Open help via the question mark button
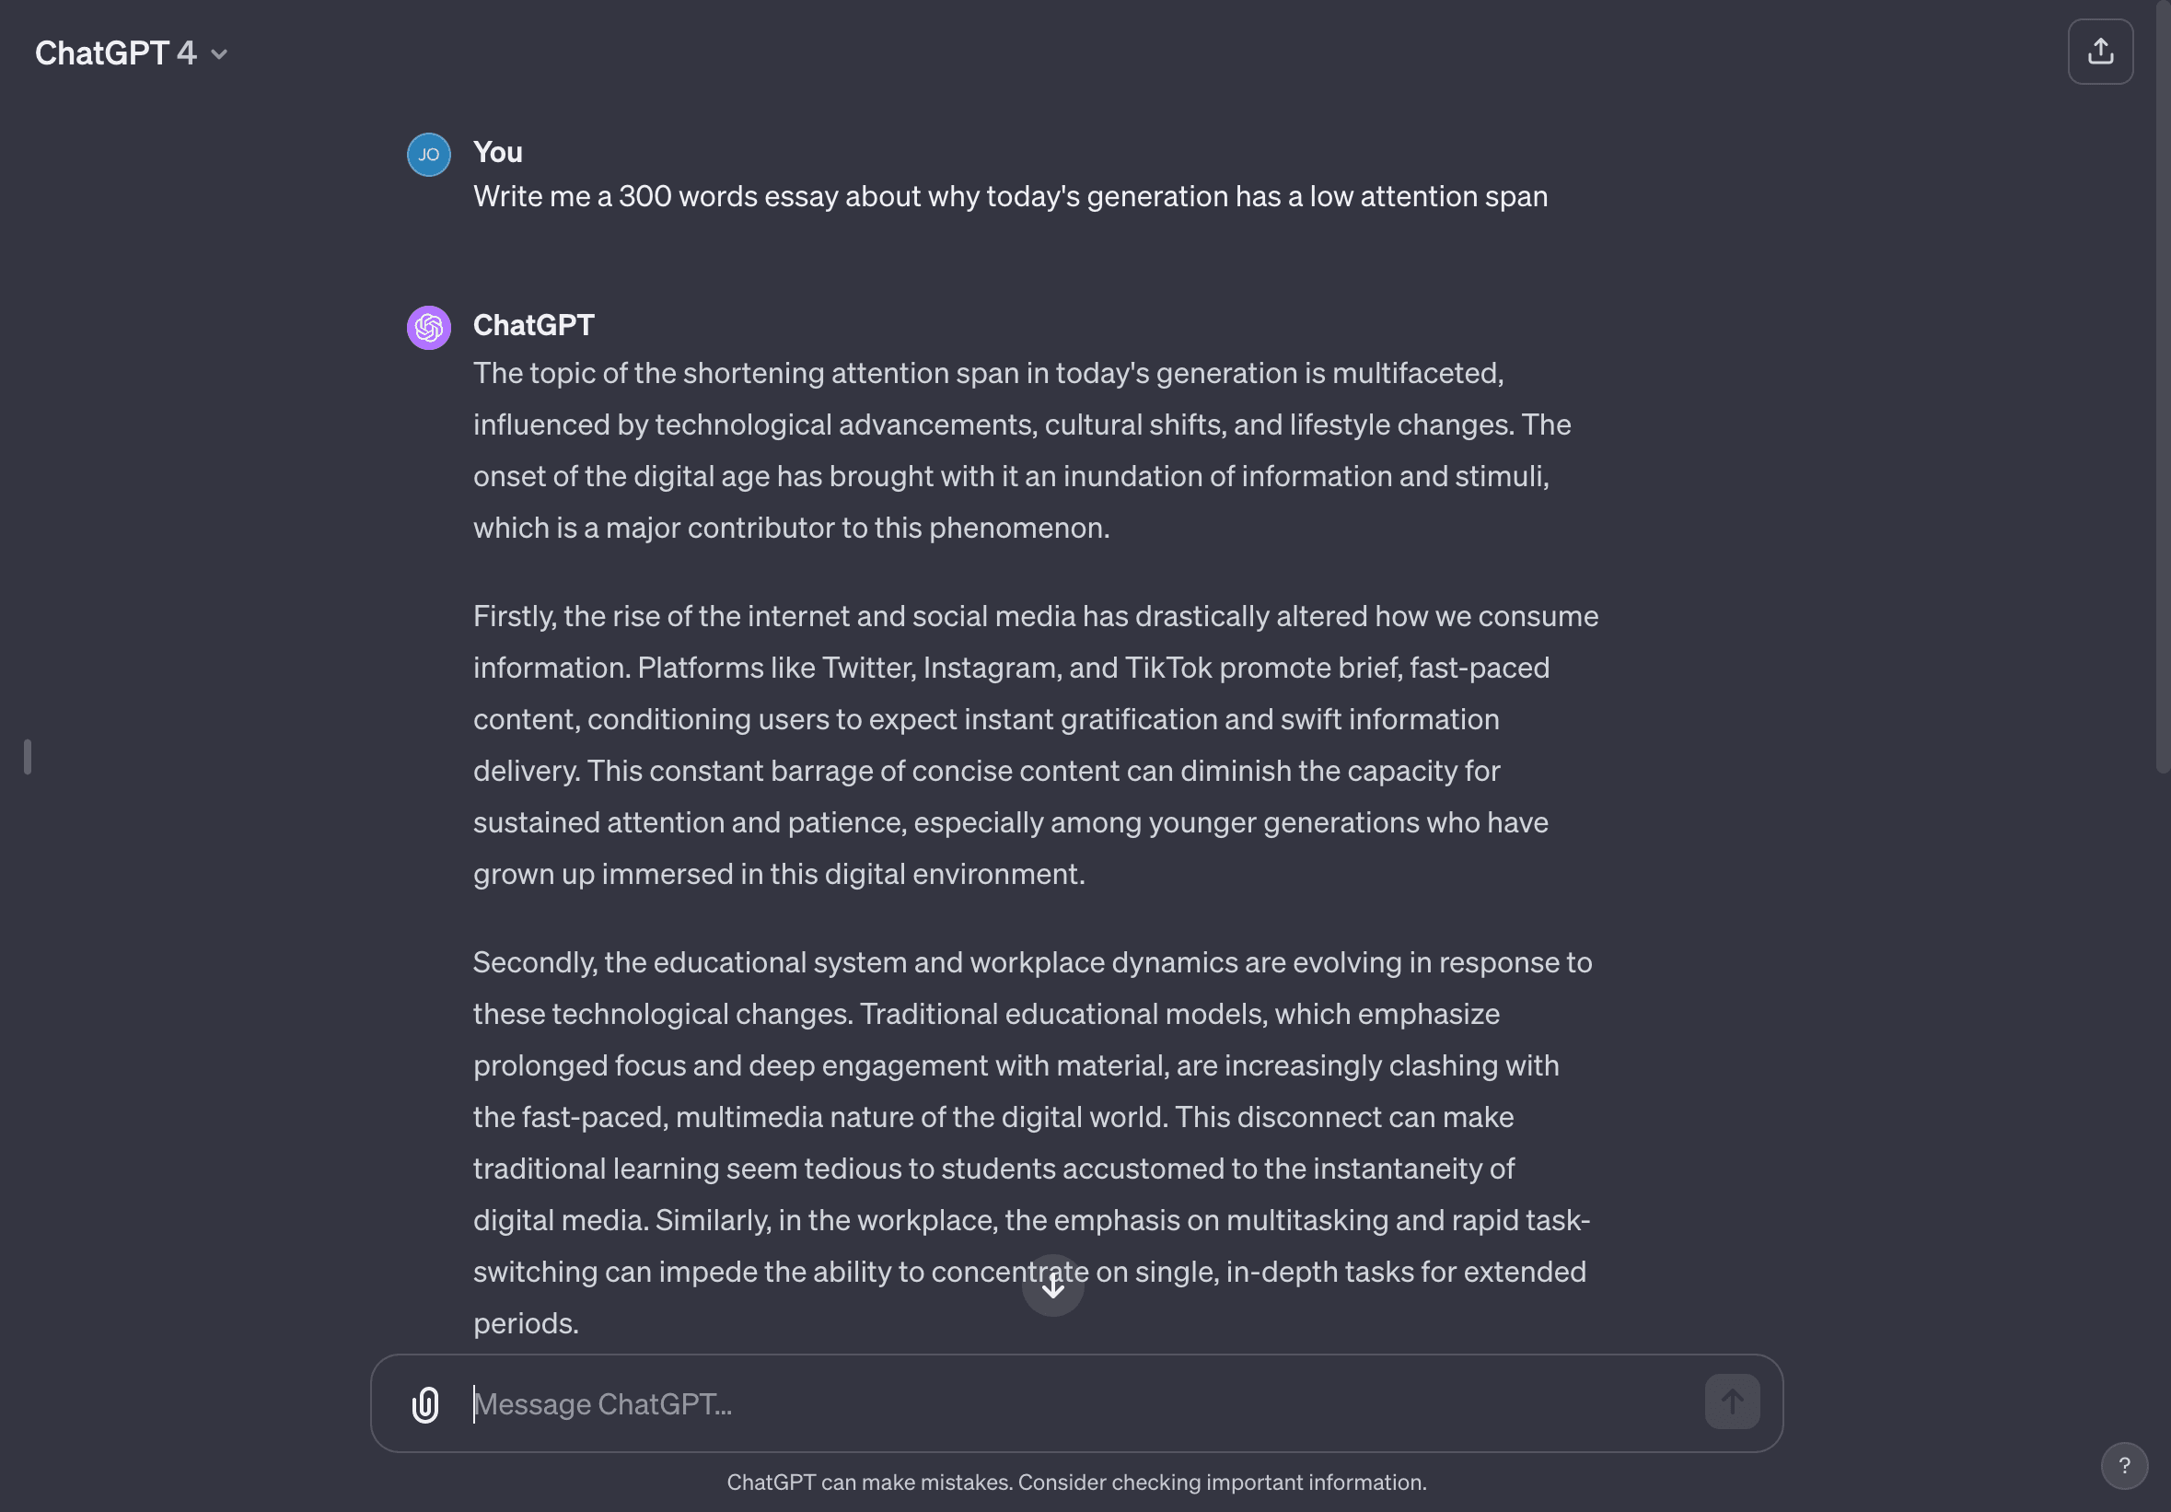Viewport: 2171px width, 1512px height. pos(2124,1465)
